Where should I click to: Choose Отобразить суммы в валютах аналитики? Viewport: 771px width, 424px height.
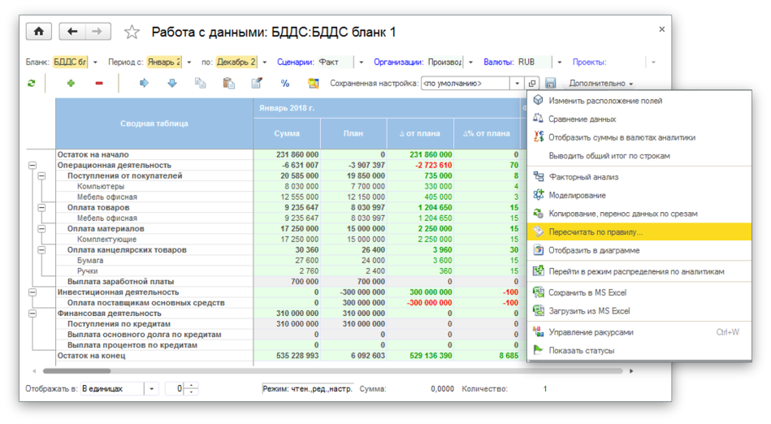[639, 137]
